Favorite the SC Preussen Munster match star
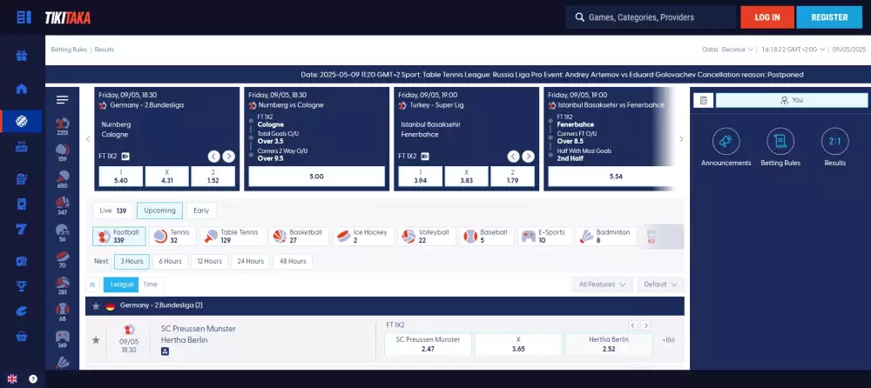This screenshot has width=871, height=388. tap(96, 339)
